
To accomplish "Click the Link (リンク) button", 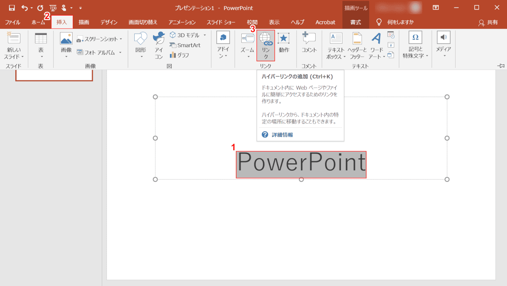I will pyautogui.click(x=266, y=46).
